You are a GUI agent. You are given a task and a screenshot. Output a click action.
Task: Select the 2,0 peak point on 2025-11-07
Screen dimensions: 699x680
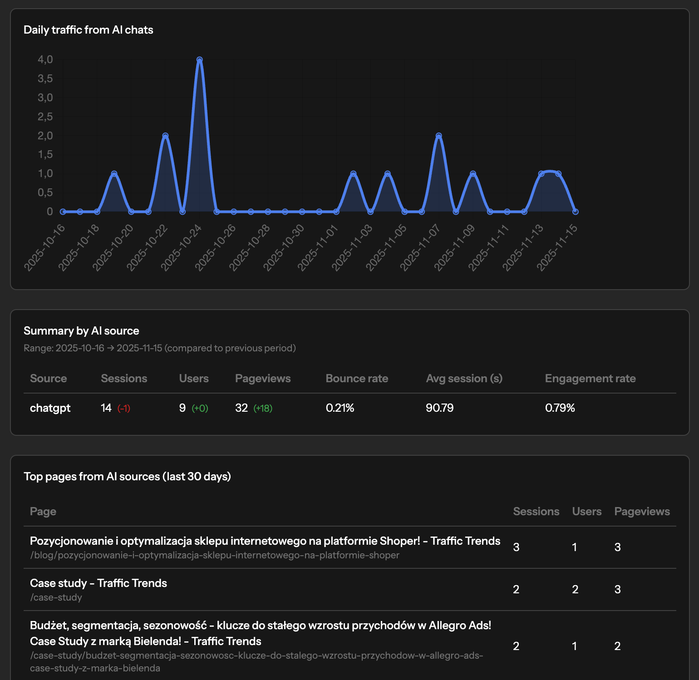click(438, 136)
